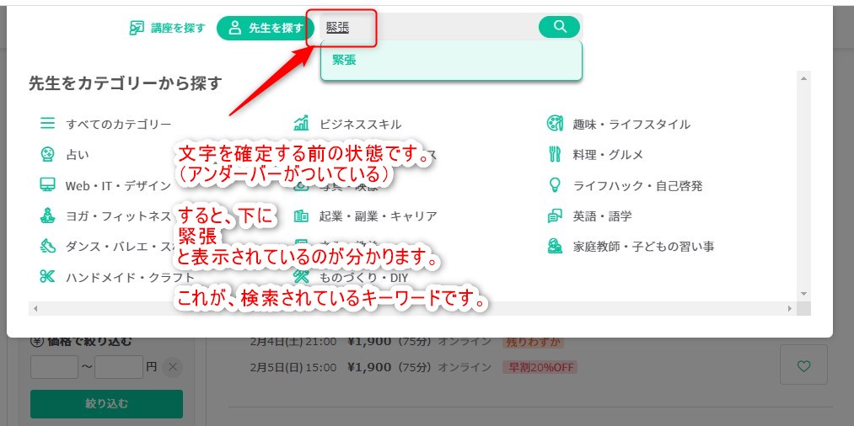Image resolution: width=854 pixels, height=426 pixels.
Task: Click 家庭教師・子どもの習い事 icon
Action: pos(555,247)
